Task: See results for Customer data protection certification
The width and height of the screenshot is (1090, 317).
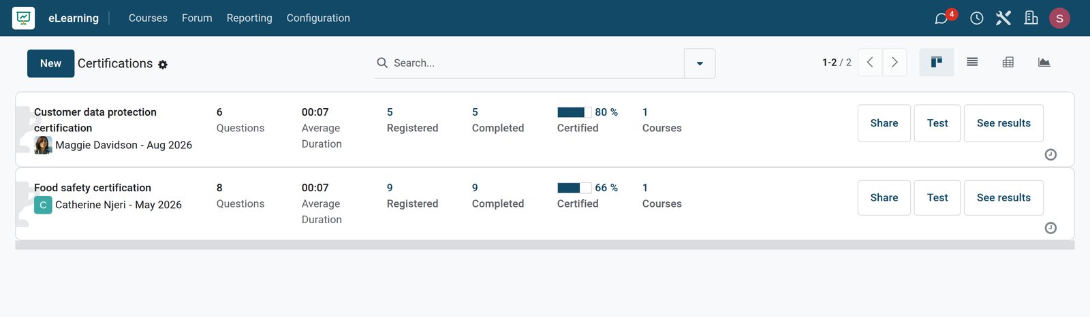Action: 1003,123
